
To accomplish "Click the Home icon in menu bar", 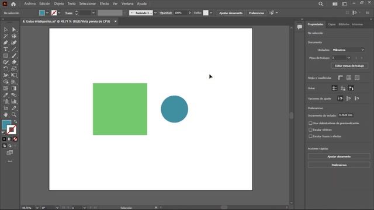I will 13,4.
